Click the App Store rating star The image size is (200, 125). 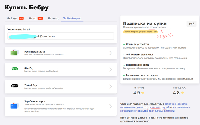point(143,93)
